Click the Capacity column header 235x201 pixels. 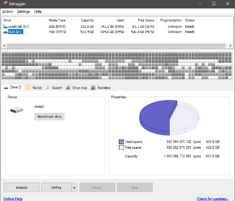point(83,20)
